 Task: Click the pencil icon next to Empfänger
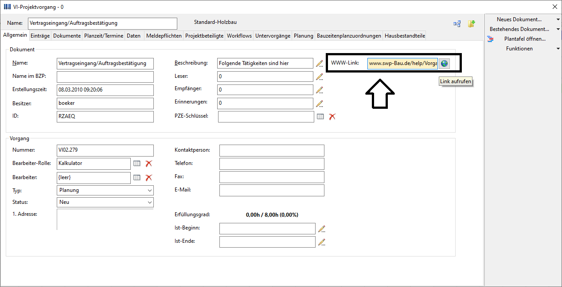coord(320,90)
